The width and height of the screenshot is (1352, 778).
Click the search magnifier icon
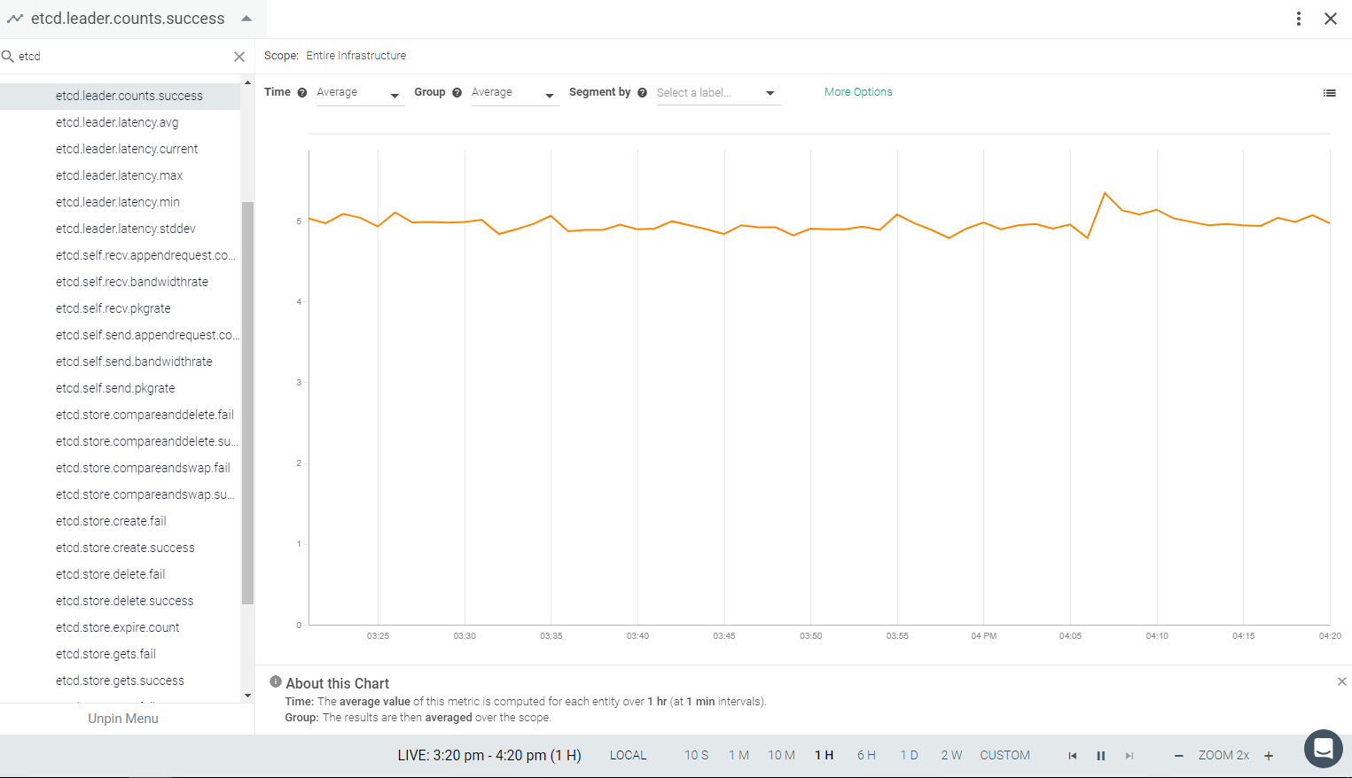[8, 57]
